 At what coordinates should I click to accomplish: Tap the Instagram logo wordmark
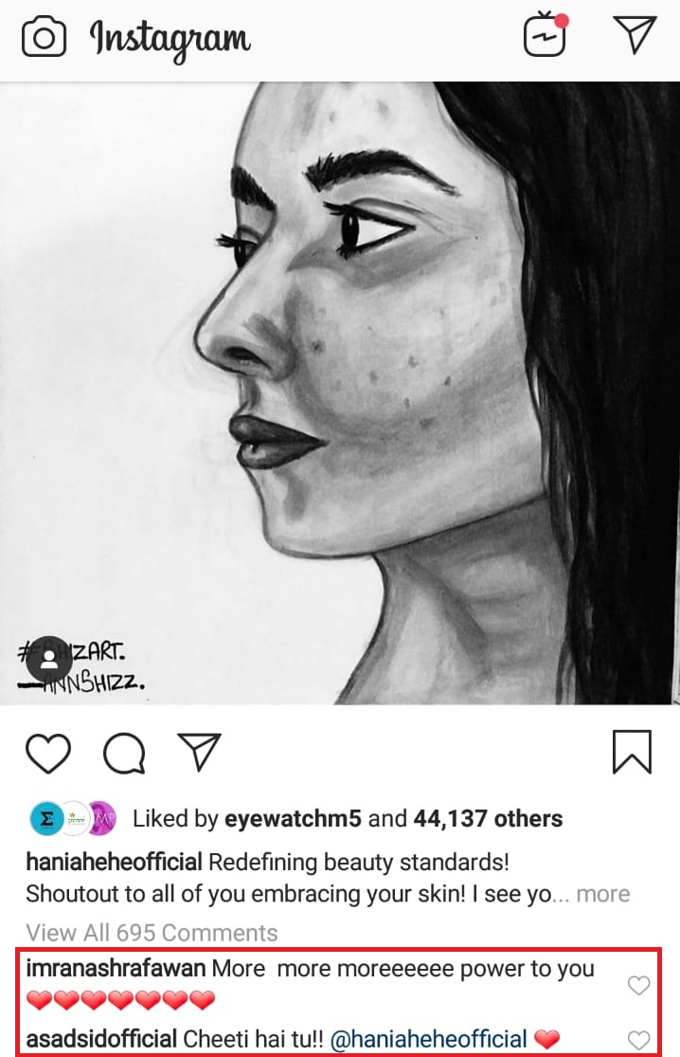point(170,39)
